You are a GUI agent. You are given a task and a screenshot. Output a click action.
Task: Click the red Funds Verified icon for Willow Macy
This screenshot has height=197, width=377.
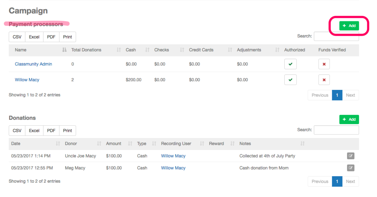pos(324,79)
